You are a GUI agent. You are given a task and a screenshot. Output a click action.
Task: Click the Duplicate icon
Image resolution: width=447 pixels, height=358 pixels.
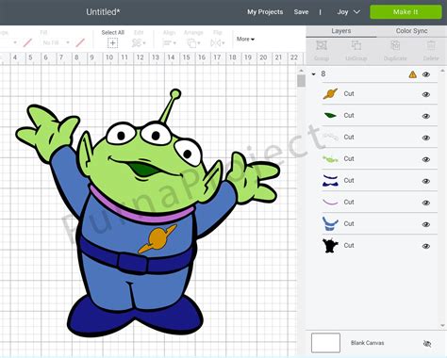coord(395,46)
